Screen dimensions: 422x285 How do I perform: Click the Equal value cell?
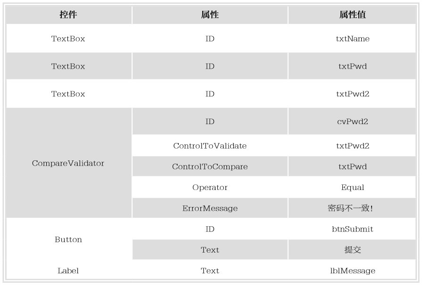[x=352, y=187]
